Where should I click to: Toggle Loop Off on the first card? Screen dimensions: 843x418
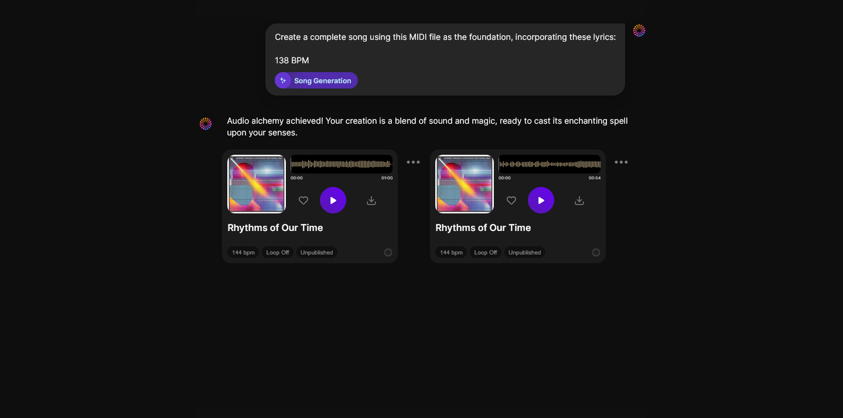pyautogui.click(x=278, y=253)
